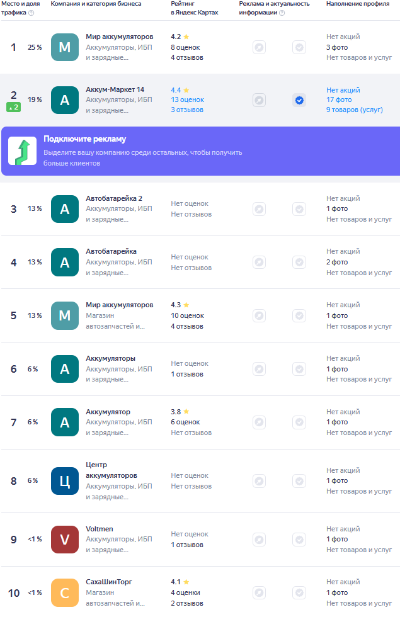Click avatar of Мир аккумуляторов rated 4.3
The height and width of the screenshot is (617, 400).
pyautogui.click(x=64, y=315)
